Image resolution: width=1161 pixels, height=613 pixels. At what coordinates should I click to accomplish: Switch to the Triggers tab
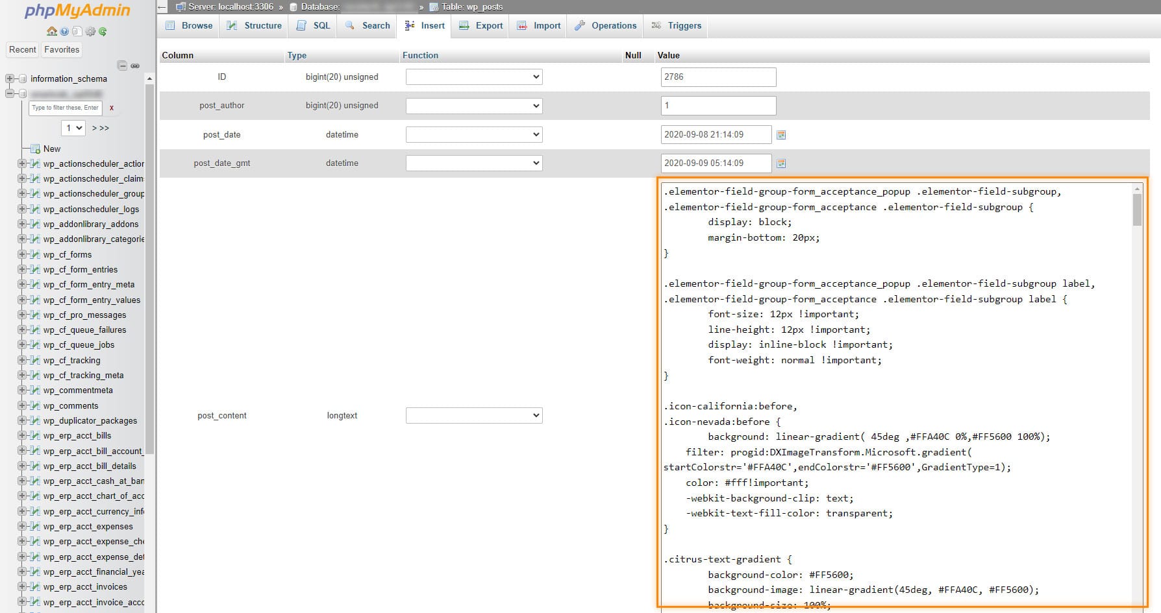[x=683, y=25]
